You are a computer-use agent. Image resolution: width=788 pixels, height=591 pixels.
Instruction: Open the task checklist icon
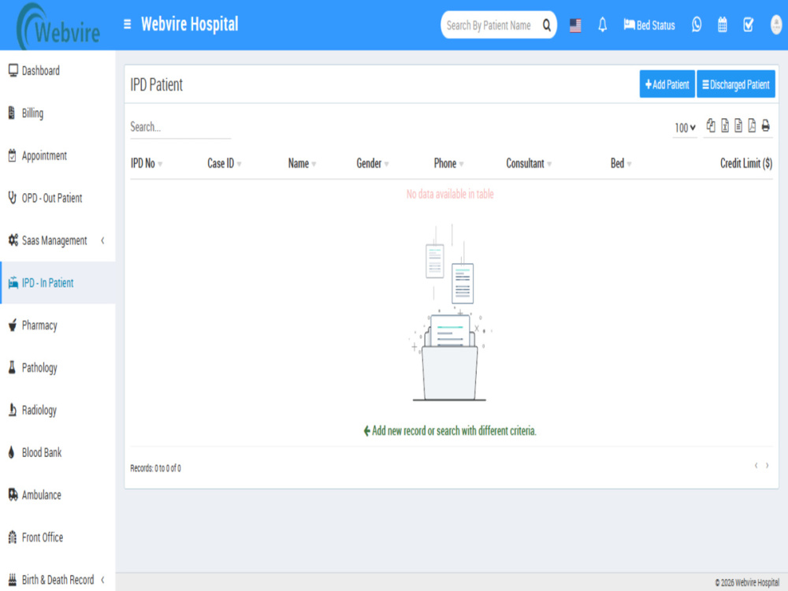click(x=749, y=24)
